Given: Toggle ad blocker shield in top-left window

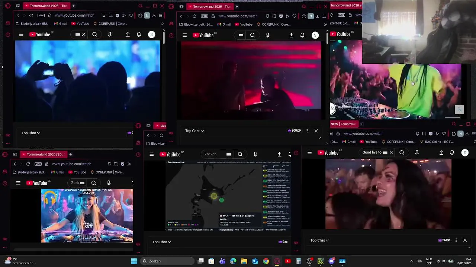Looking at the screenshot, I should [x=117, y=16].
